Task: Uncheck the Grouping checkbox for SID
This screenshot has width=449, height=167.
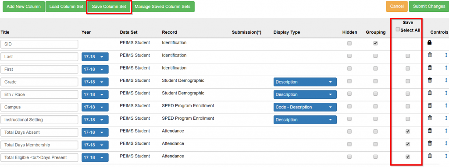Action: (375, 43)
